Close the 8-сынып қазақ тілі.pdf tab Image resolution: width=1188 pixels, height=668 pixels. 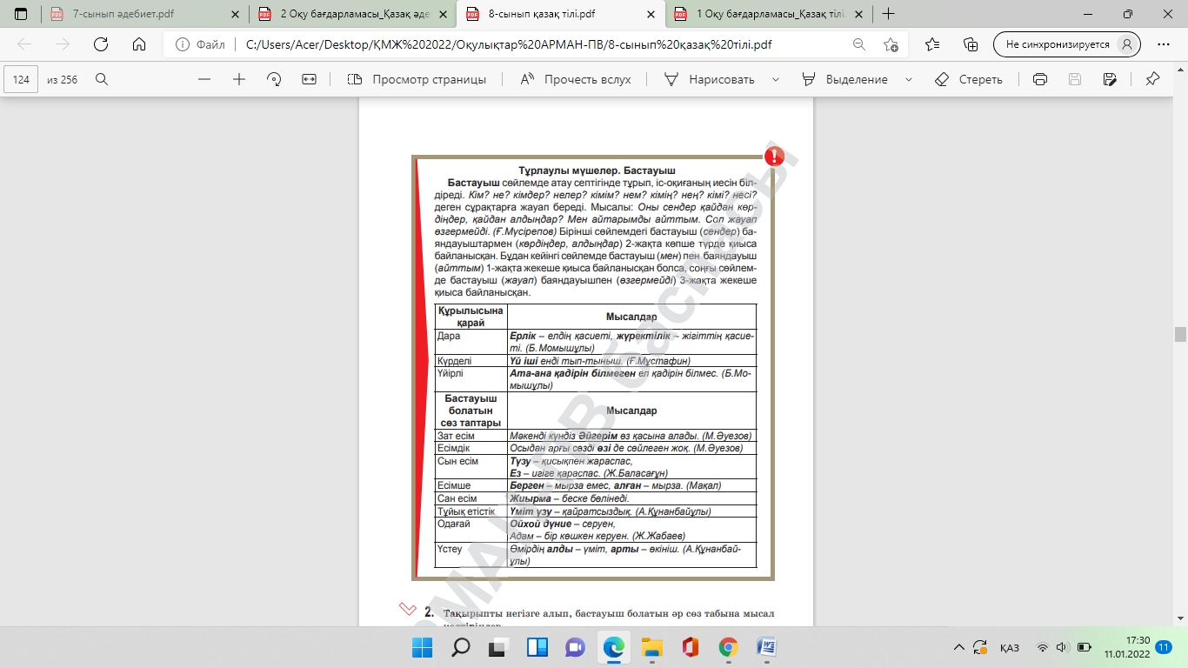(x=651, y=14)
